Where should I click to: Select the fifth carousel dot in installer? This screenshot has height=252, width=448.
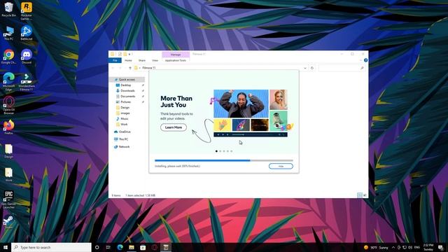point(232,151)
